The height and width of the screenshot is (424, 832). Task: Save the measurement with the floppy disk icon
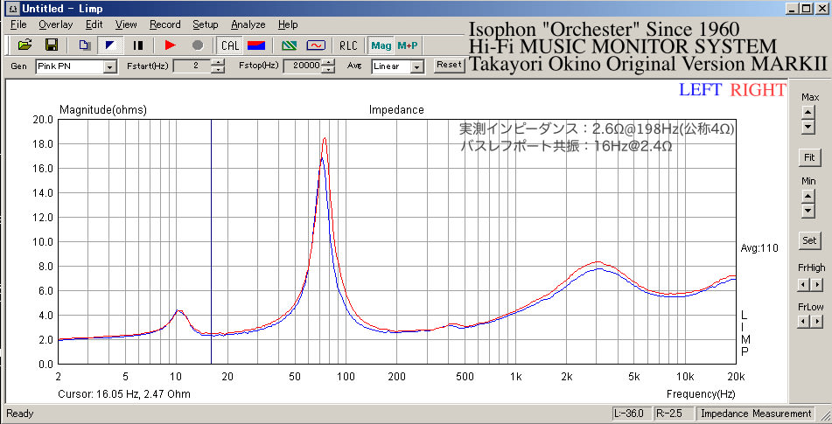(x=52, y=45)
